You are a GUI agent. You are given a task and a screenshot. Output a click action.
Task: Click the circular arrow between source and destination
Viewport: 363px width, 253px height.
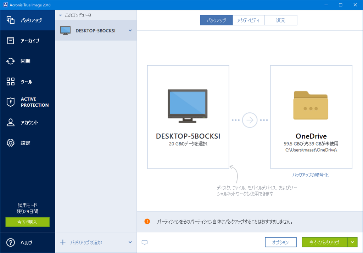point(250,120)
